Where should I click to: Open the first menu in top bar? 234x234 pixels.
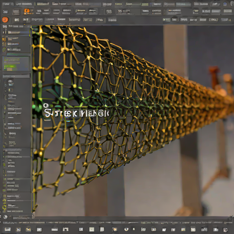tap(8, 4)
